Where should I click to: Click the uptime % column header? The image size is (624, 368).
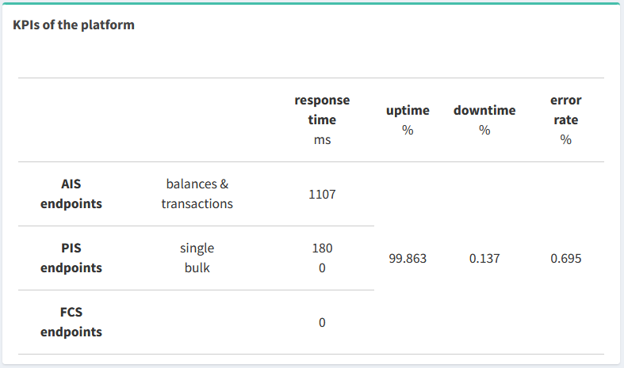(x=408, y=120)
